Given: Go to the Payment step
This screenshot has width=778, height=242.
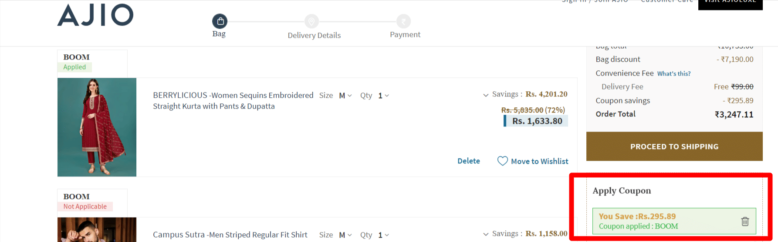Looking at the screenshot, I should click(x=405, y=35).
